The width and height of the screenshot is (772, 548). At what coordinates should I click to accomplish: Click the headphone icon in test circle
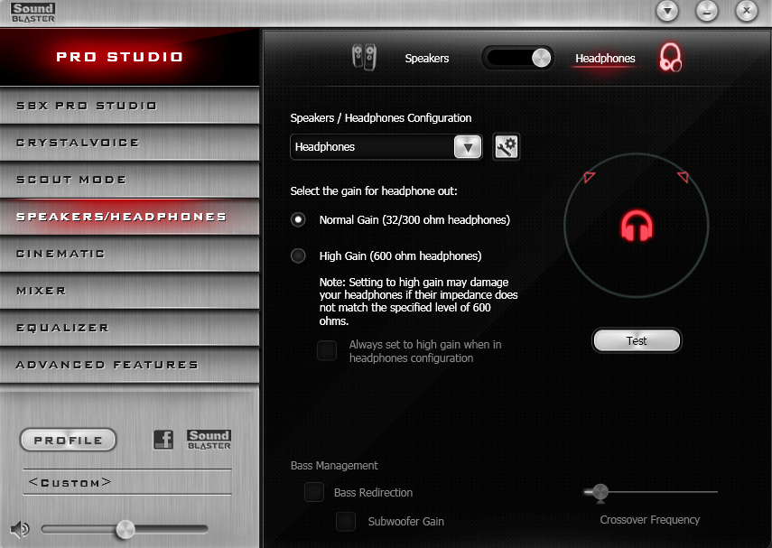click(x=637, y=225)
